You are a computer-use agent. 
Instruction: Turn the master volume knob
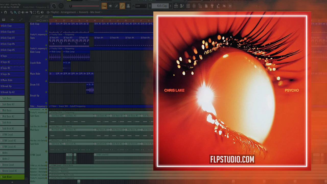[x=54, y=6]
